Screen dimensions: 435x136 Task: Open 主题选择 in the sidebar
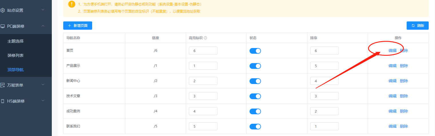[x=15, y=41]
